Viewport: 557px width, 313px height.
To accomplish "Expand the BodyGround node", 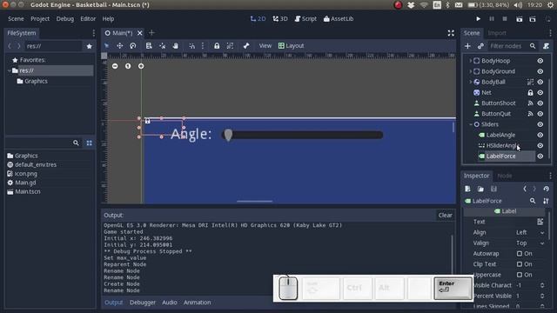I will pyautogui.click(x=471, y=71).
